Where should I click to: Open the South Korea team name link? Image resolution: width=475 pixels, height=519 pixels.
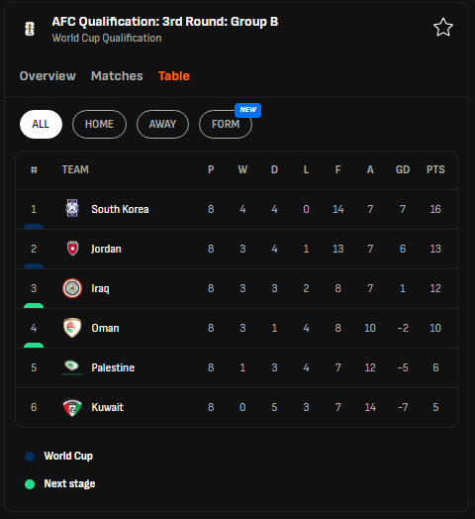tap(120, 209)
